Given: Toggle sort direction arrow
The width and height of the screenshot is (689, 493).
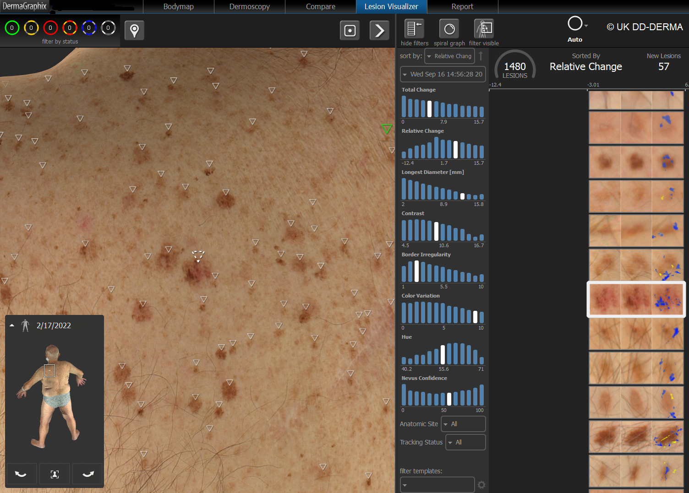Looking at the screenshot, I should pyautogui.click(x=481, y=56).
